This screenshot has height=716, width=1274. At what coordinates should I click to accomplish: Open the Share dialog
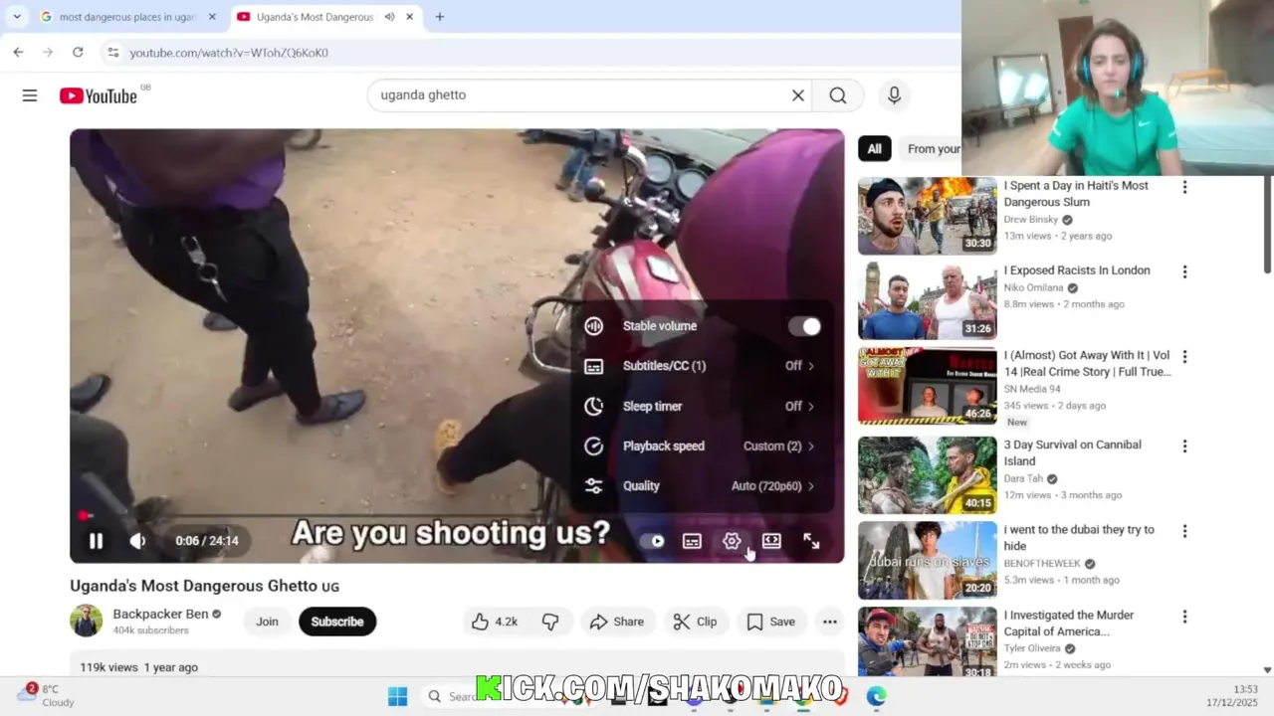coord(616,622)
